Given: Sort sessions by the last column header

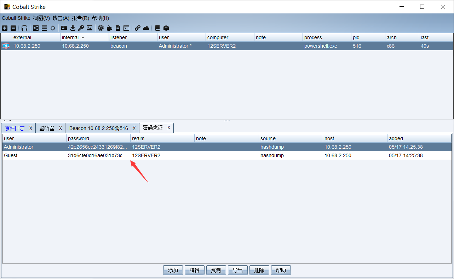Looking at the screenshot, I should pyautogui.click(x=436, y=37).
